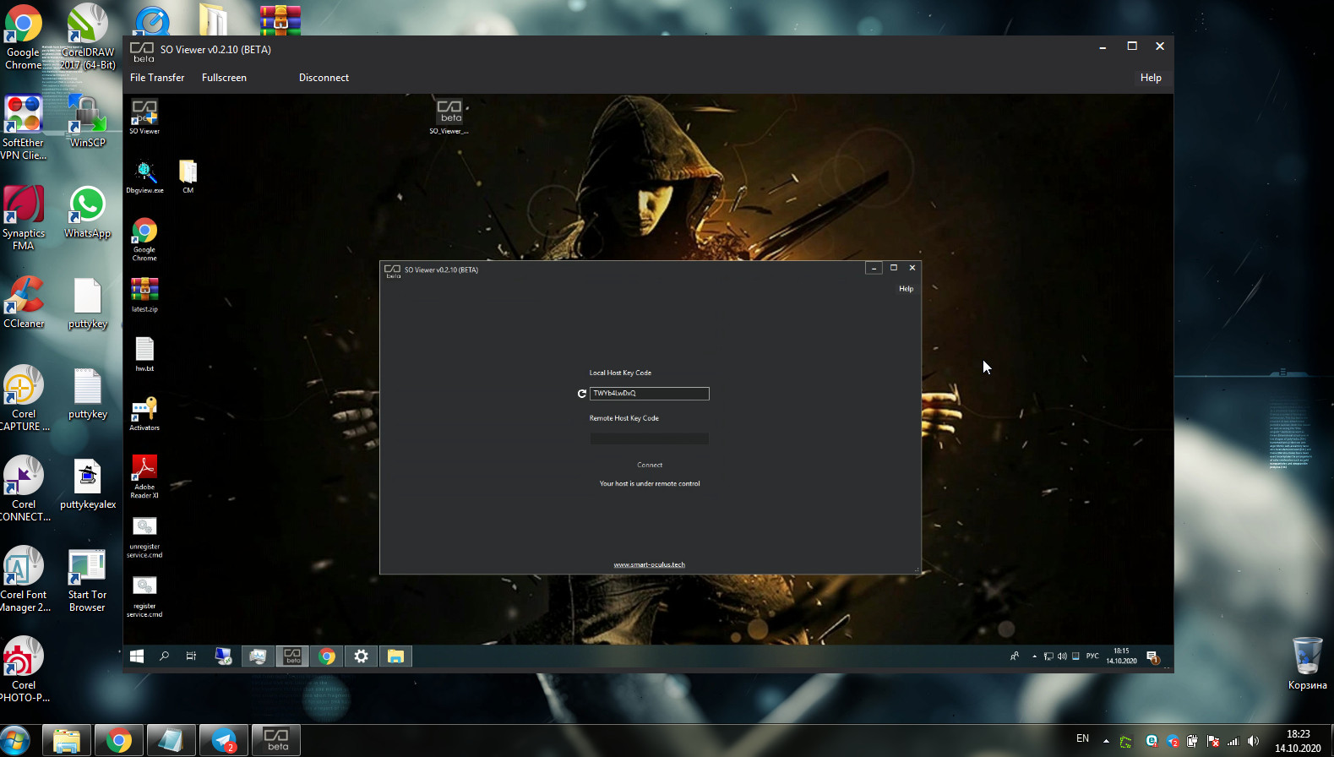The image size is (1334, 757).
Task: Select WhatsApp desktop shortcut
Action: pos(88,211)
